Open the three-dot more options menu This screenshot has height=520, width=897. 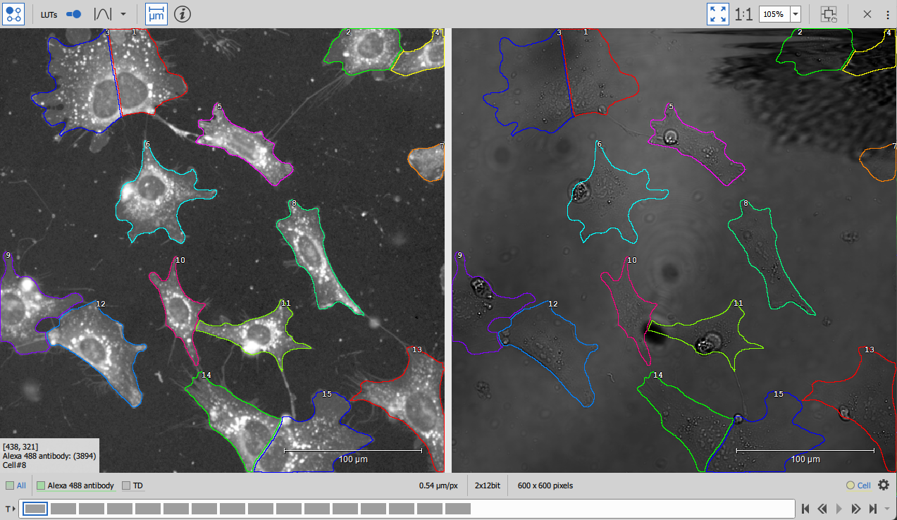point(887,14)
